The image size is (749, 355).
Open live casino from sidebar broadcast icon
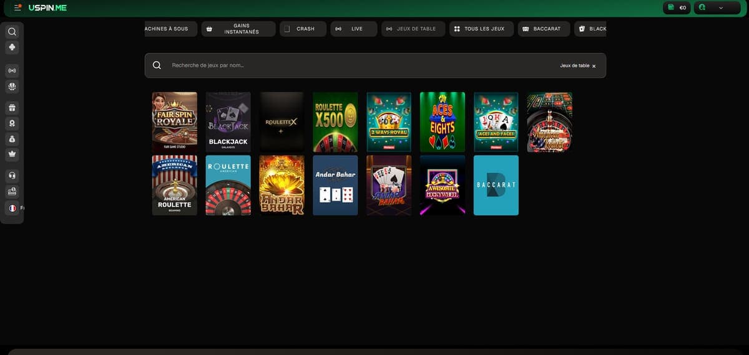(12, 70)
